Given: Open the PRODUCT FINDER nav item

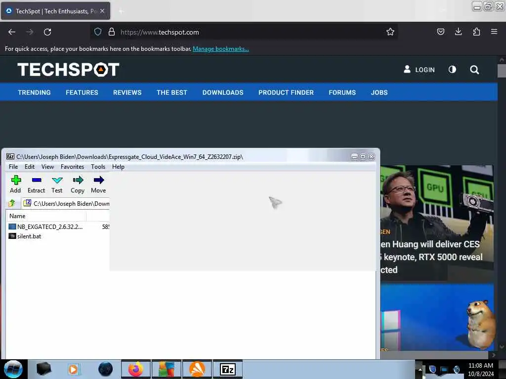Looking at the screenshot, I should [x=286, y=92].
